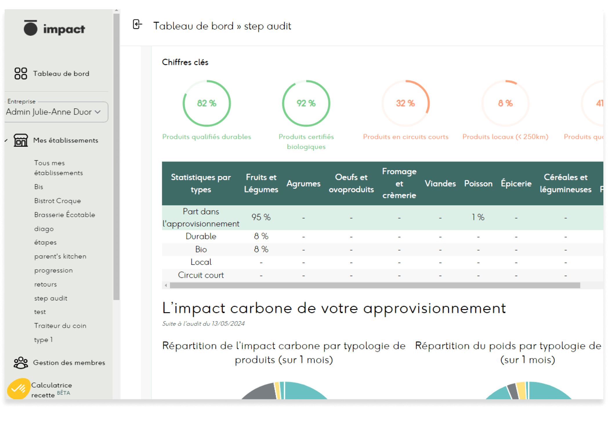Click the 32 % circuits courts gauge

406,103
